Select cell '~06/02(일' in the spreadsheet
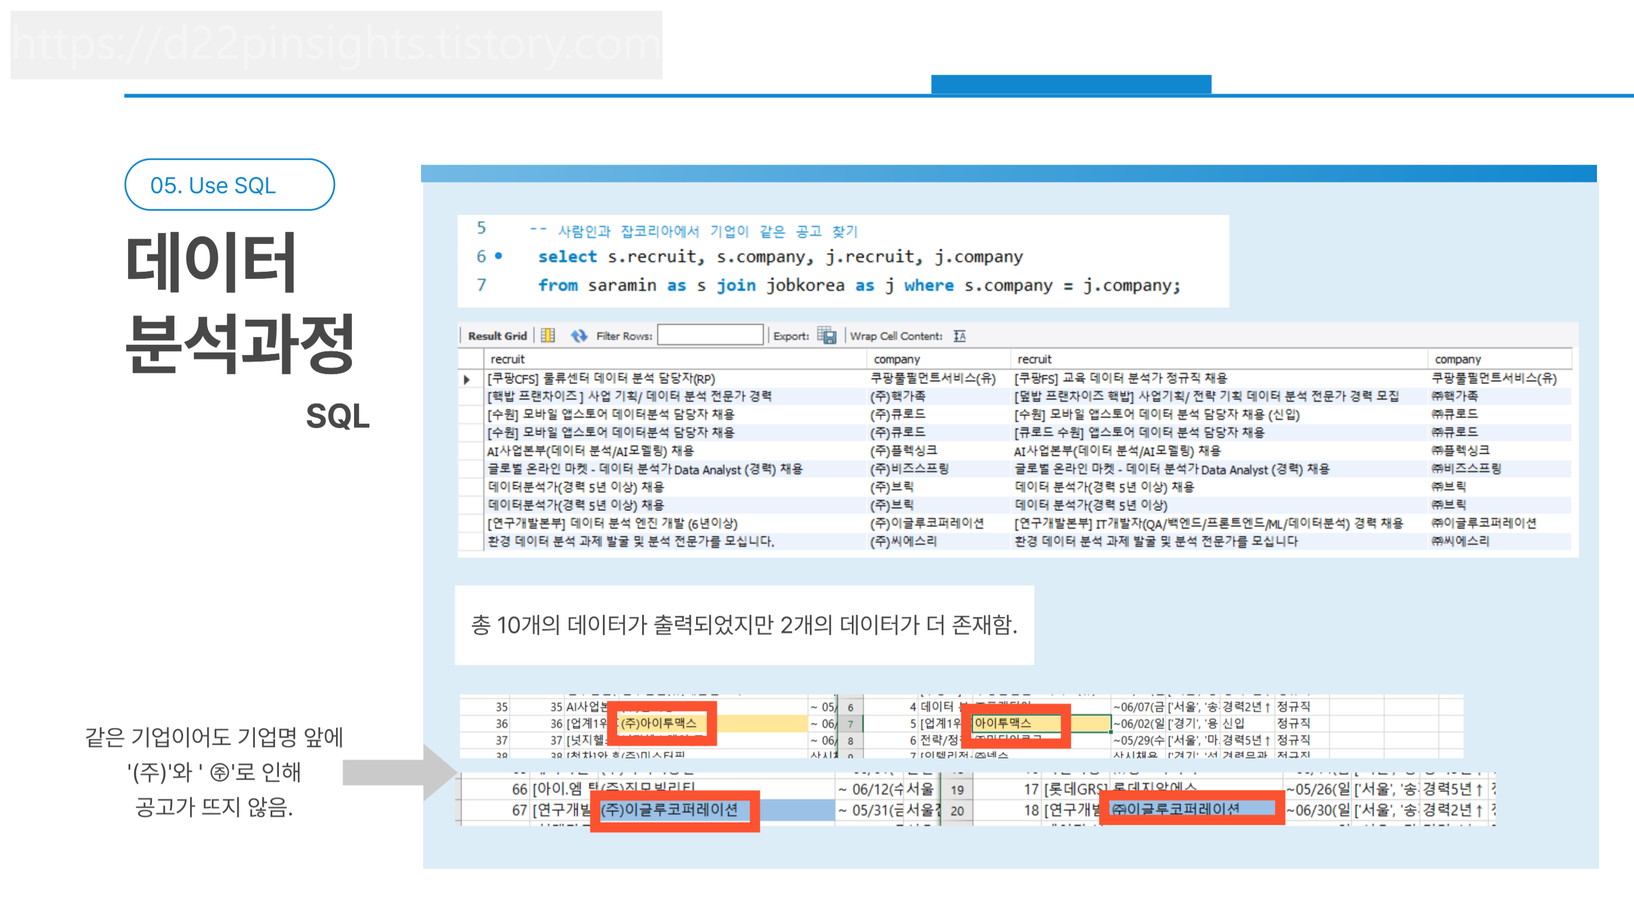The width and height of the screenshot is (1634, 919). 1139,723
